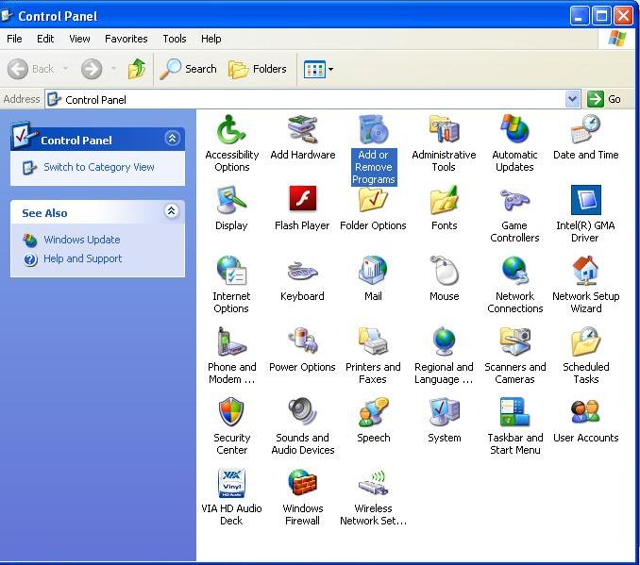Collapse the See Also sidebar section
This screenshot has height=565, width=640.
click(171, 211)
